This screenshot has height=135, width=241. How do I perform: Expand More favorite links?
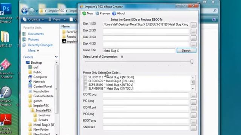[x=34, y=51]
